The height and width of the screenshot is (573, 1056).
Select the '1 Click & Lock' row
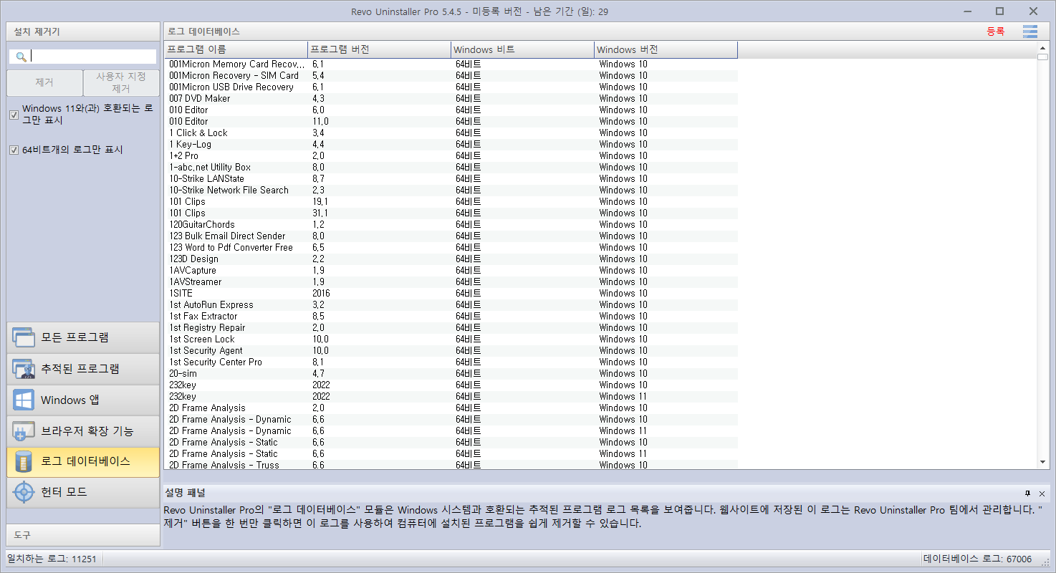click(451, 133)
